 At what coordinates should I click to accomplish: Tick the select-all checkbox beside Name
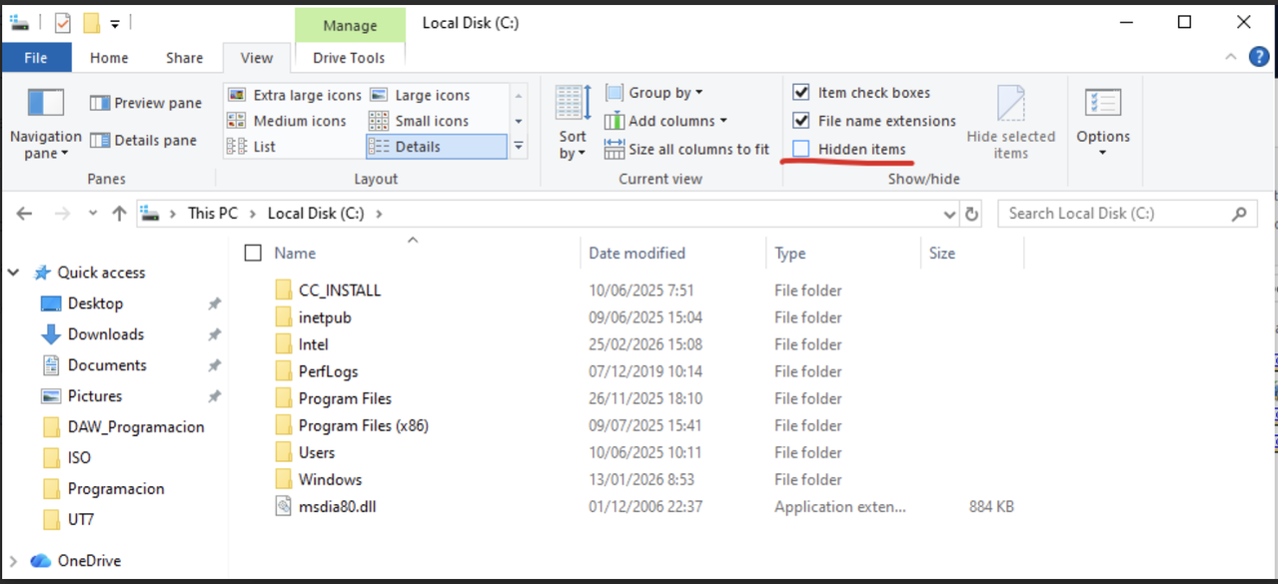tap(253, 254)
